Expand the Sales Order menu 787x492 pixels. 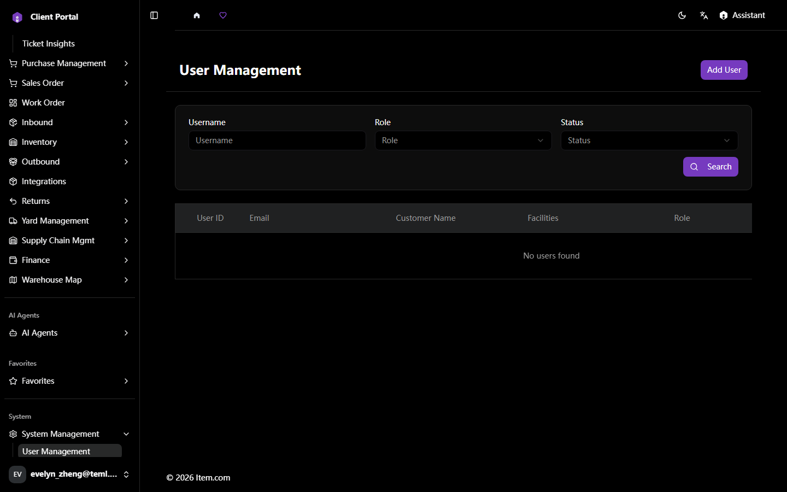click(x=69, y=83)
